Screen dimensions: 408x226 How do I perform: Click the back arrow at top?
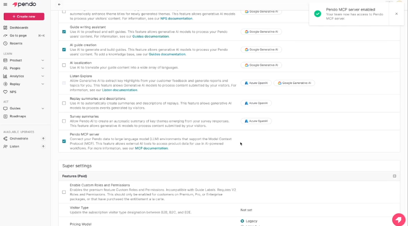pyautogui.click(x=59, y=4)
